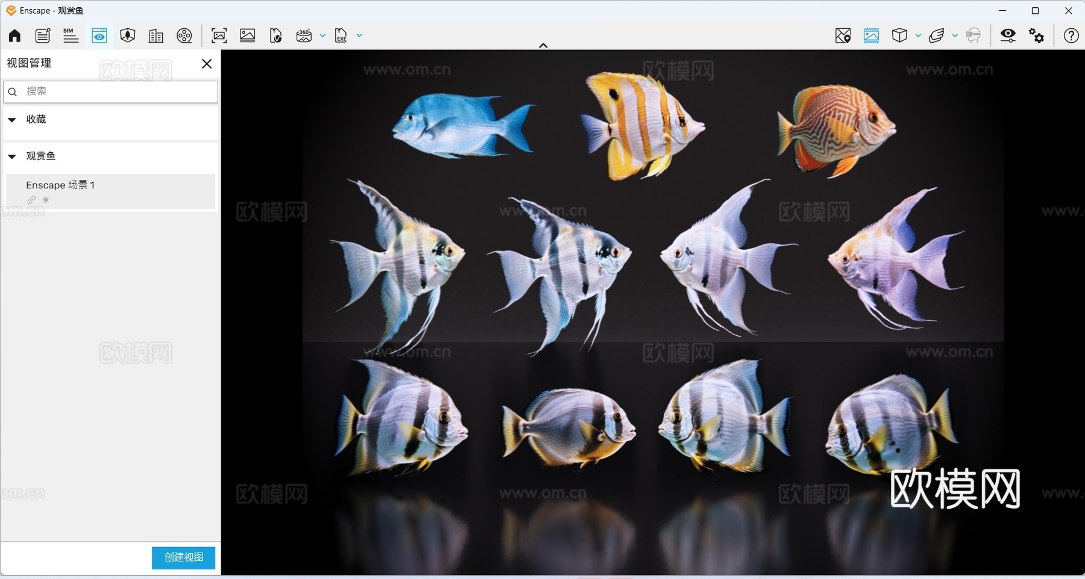Open the 360° export dropdown arrow
Screen dimensions: 1085x579
point(323,36)
